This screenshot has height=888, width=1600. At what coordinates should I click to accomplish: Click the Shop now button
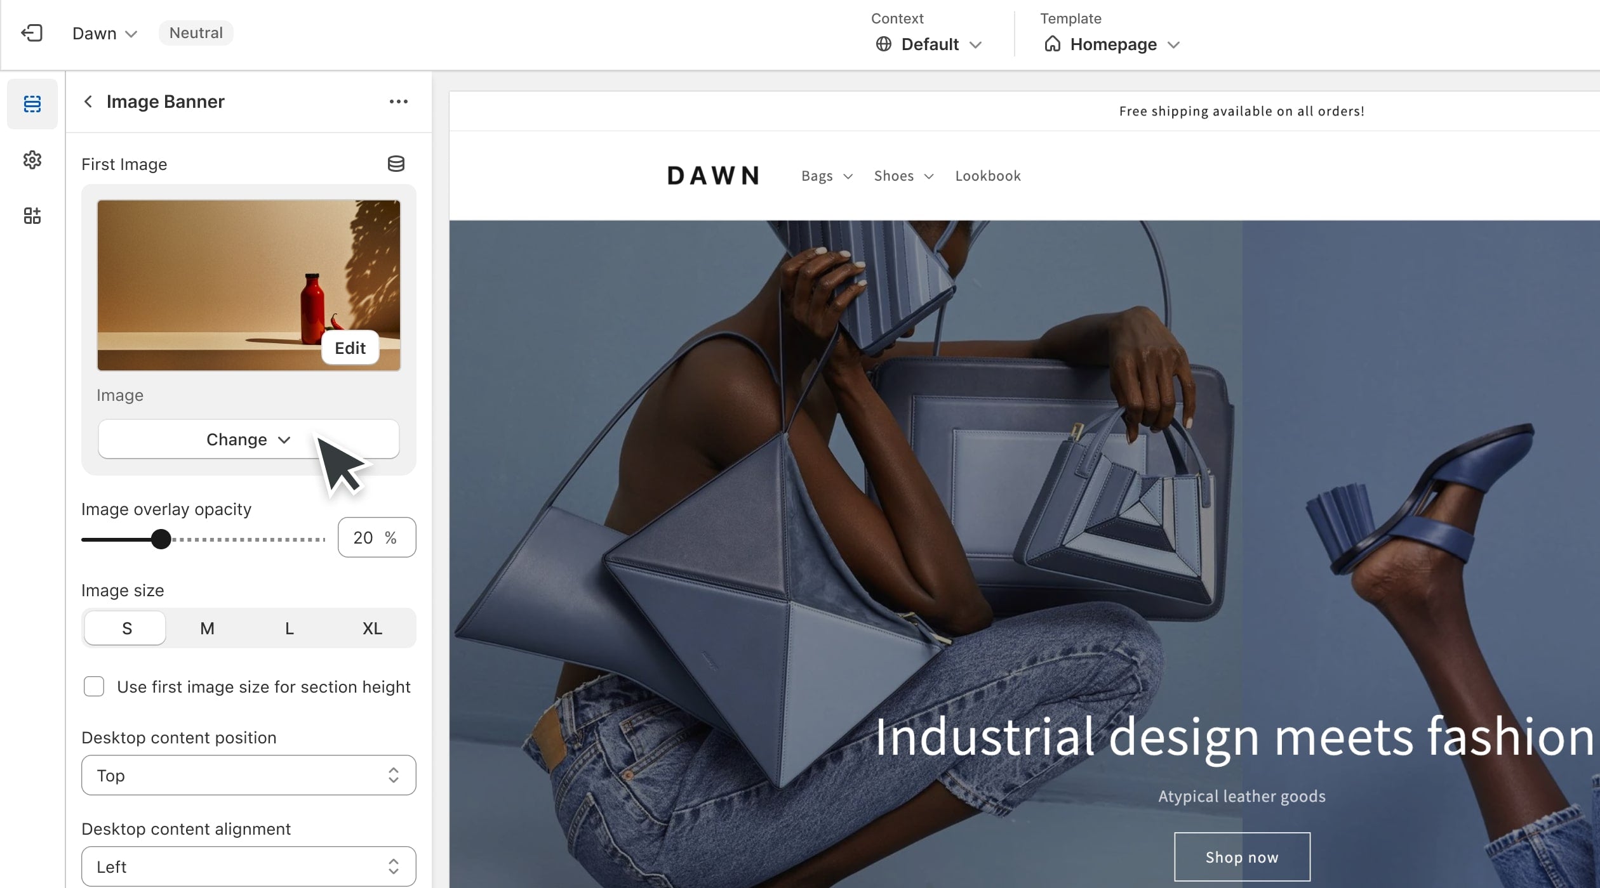pyautogui.click(x=1242, y=858)
